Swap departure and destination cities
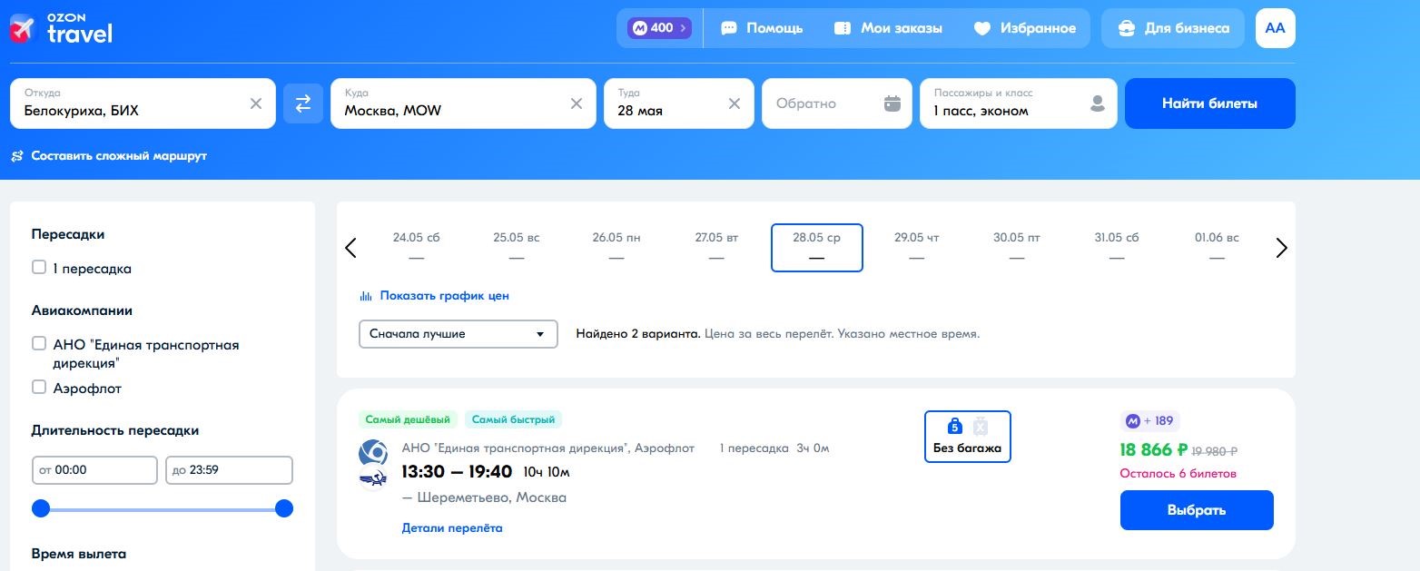Viewport: 1420px width, 571px height. tap(303, 103)
